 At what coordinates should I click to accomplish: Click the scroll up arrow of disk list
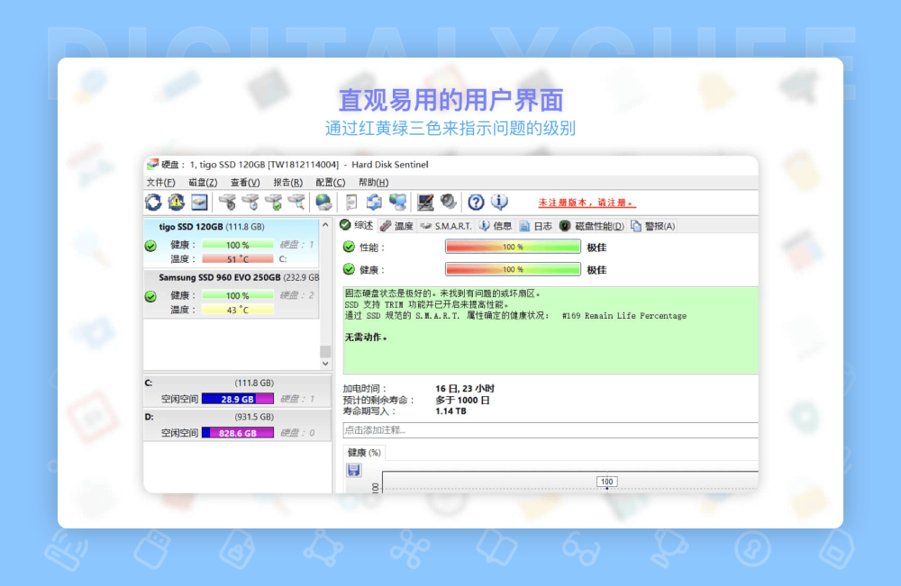325,225
